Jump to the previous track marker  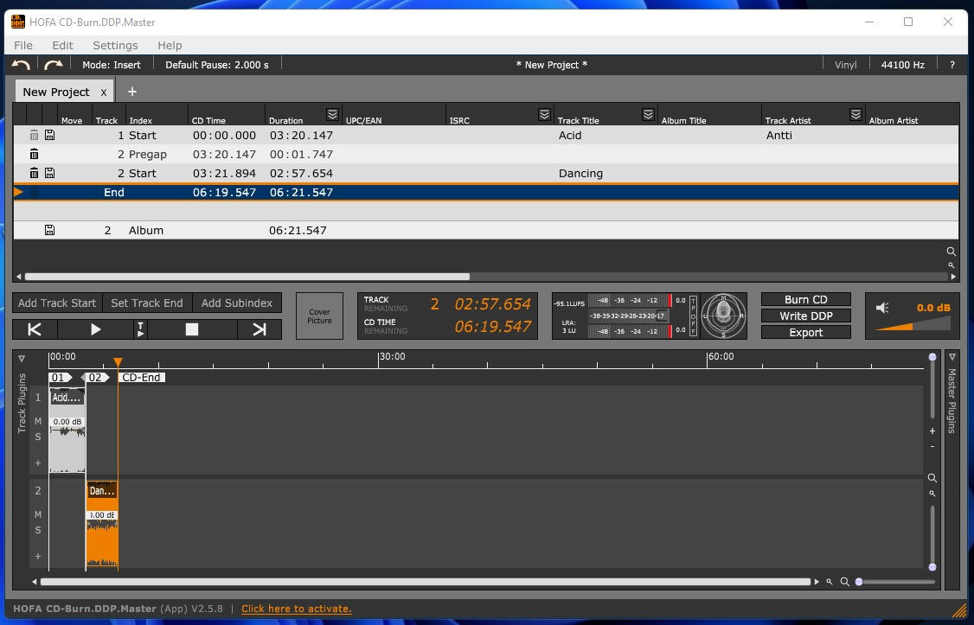pos(35,329)
